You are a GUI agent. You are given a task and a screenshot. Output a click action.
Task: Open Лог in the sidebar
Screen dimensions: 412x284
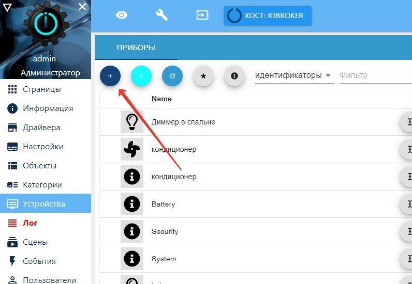point(46,223)
